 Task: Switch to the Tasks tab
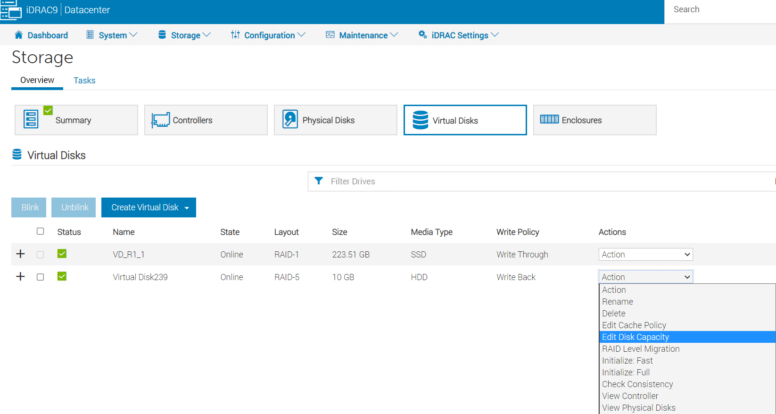84,81
